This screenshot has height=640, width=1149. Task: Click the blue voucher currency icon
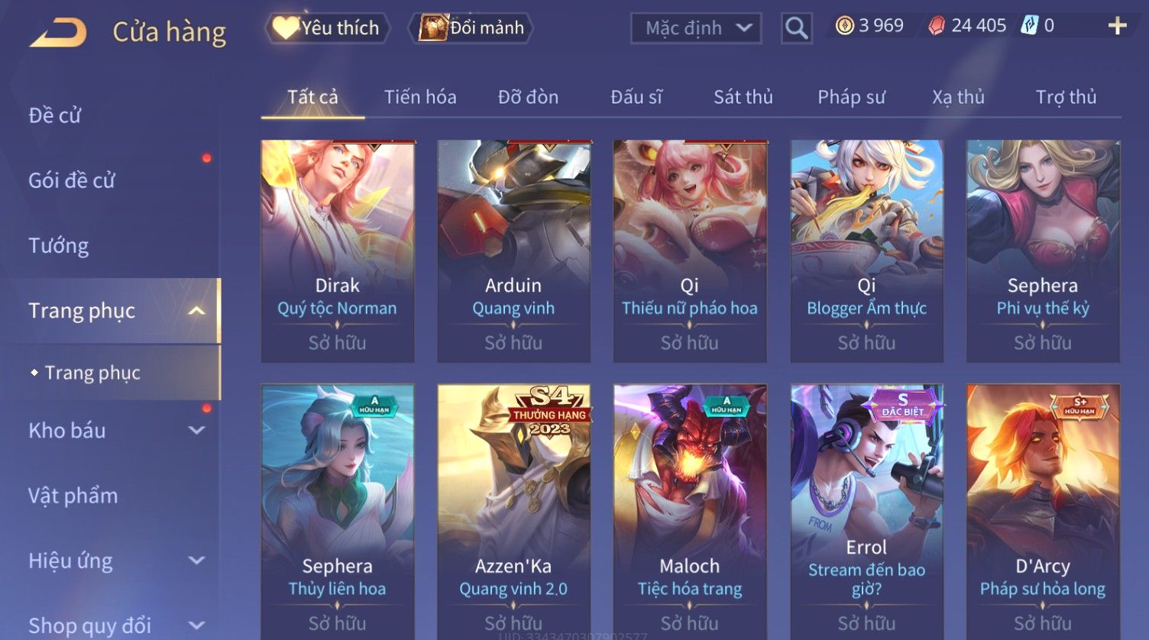point(1030,26)
